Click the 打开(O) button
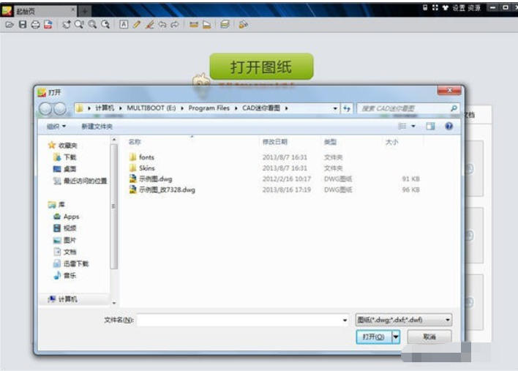Image resolution: width=518 pixels, height=371 pixels. (374, 337)
